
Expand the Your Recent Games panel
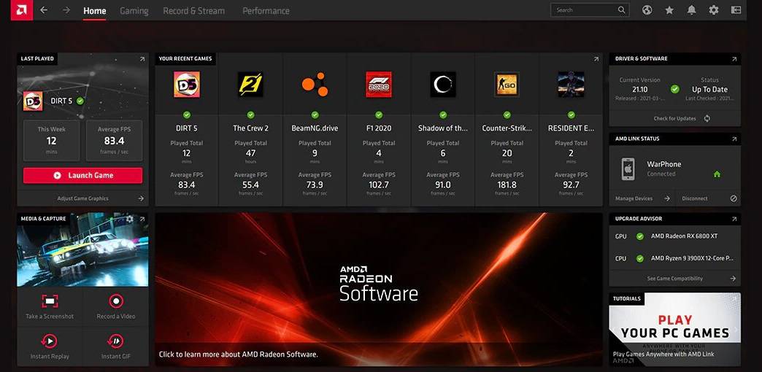(x=596, y=59)
